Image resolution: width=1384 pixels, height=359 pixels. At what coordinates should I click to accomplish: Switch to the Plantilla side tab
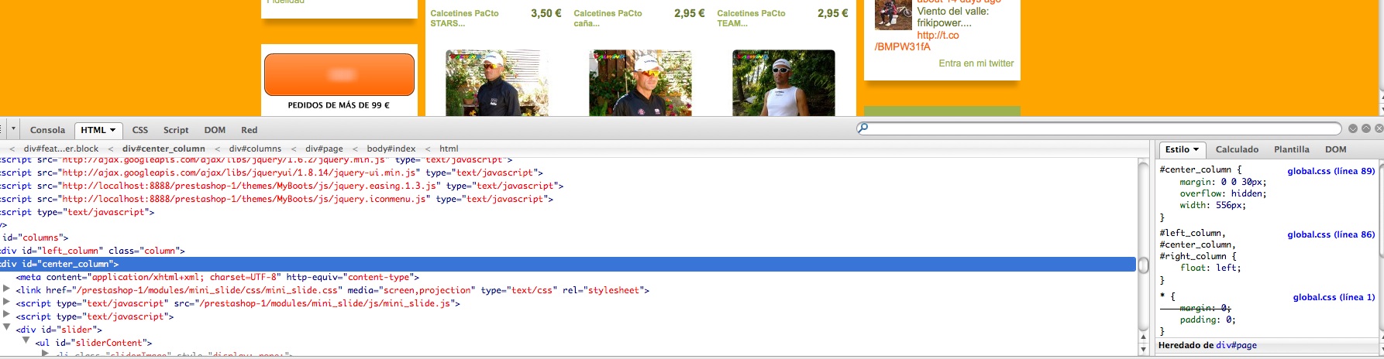tap(1292, 149)
